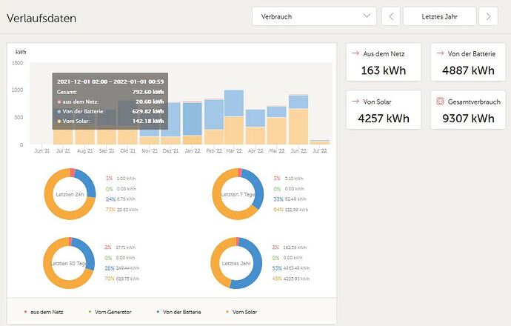Click the Mai '22 bar in chart

(277, 125)
